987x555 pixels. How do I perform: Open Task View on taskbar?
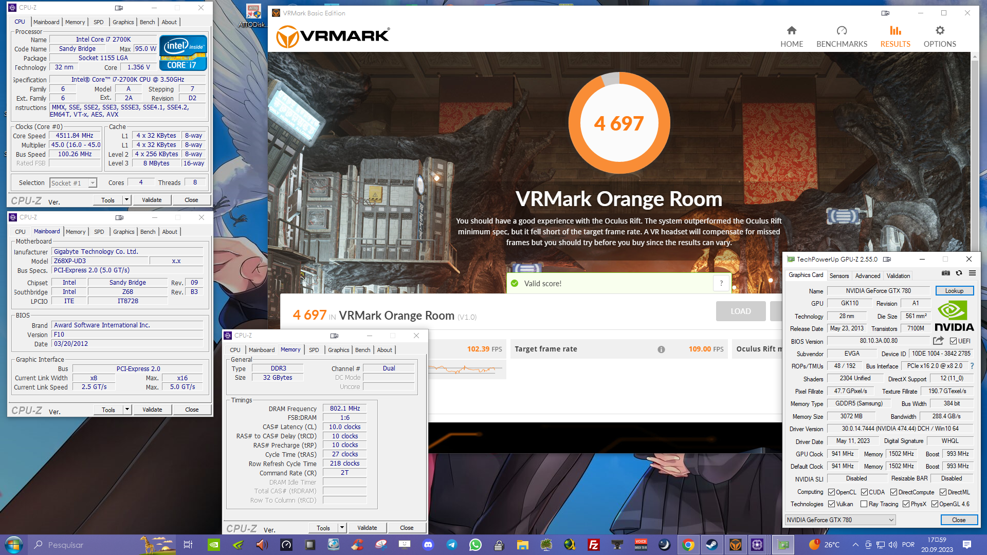(x=188, y=545)
